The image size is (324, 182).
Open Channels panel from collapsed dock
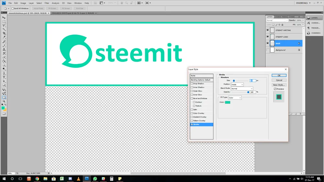[314, 33]
